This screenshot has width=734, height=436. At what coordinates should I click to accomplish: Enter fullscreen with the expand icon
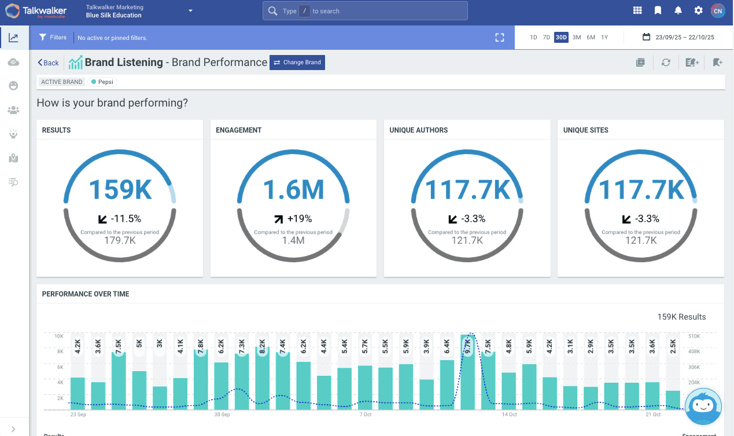tap(500, 38)
